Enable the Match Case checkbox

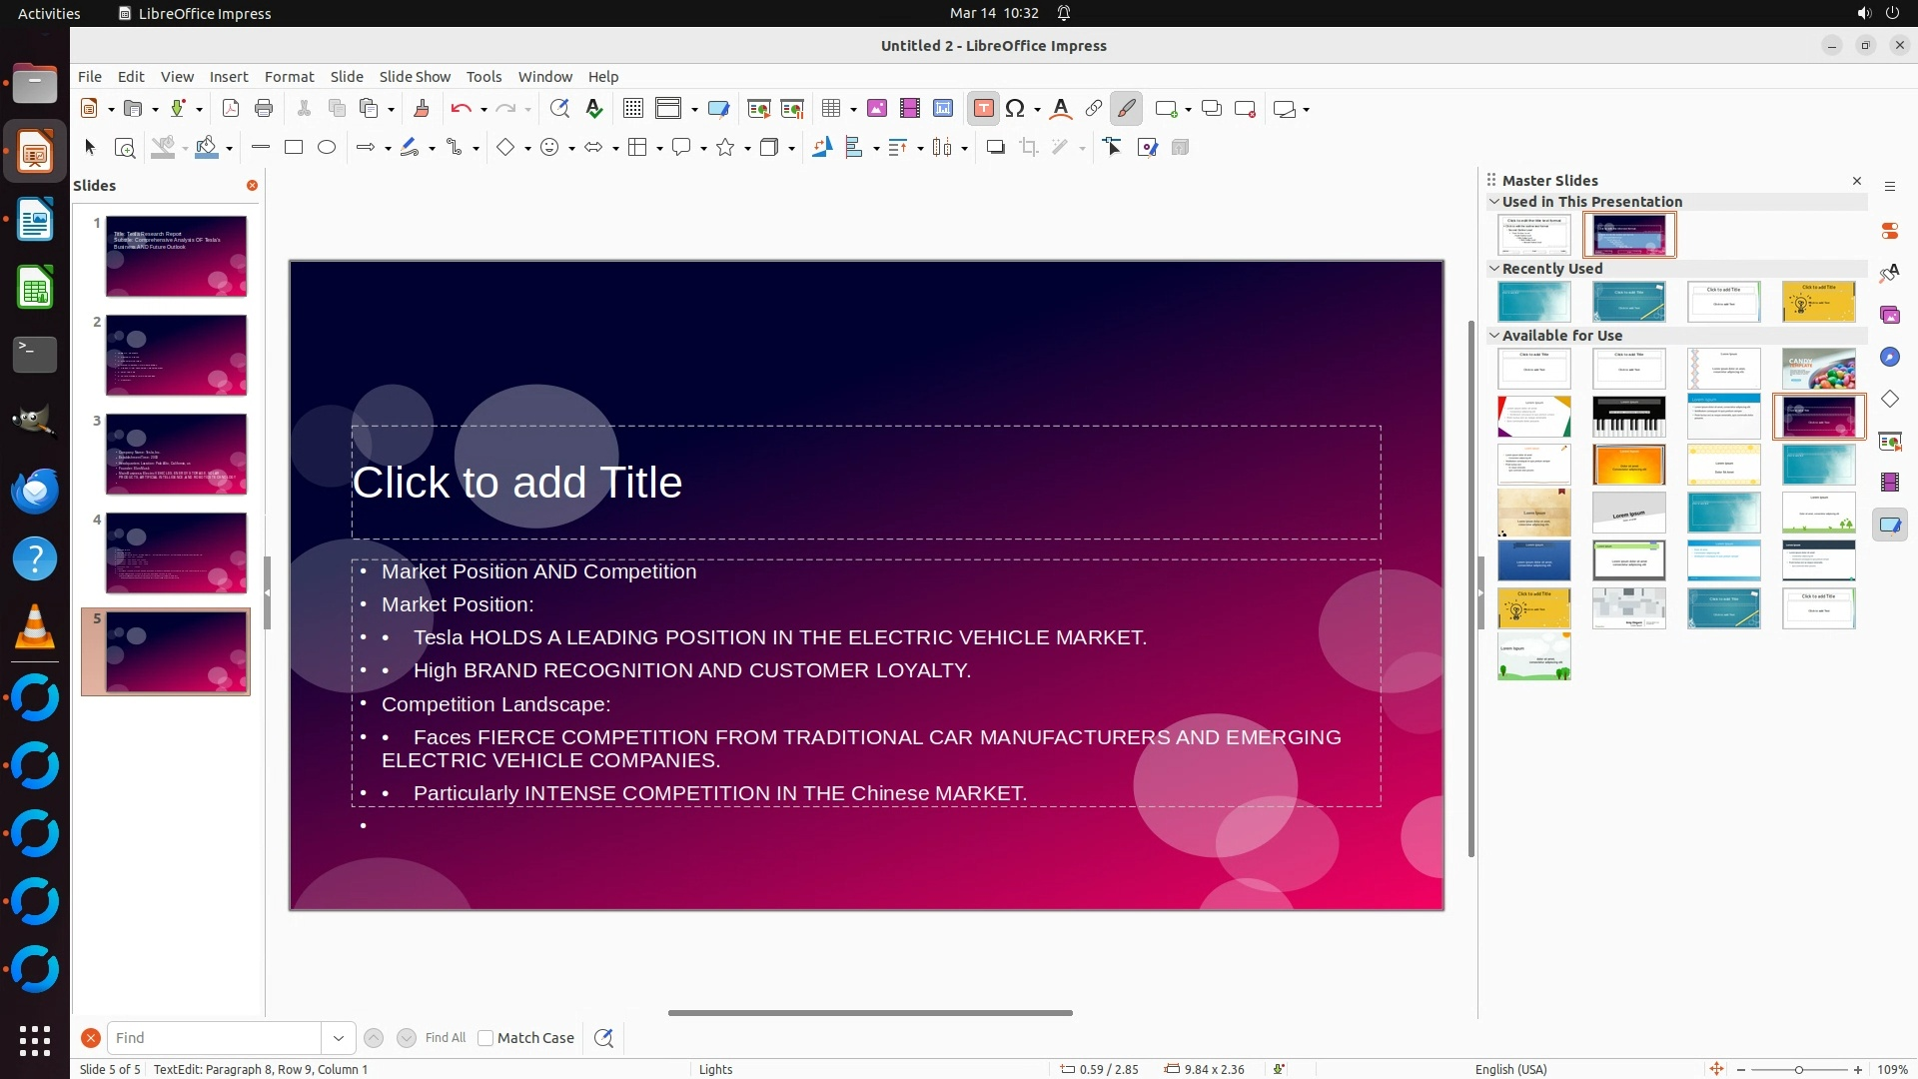pos(485,1038)
